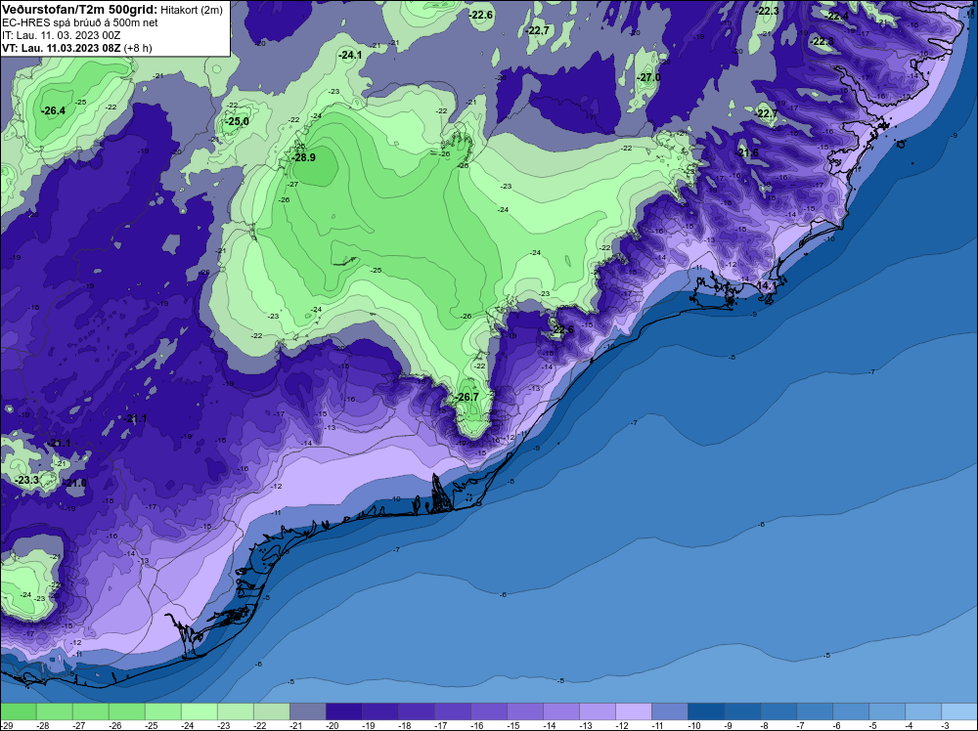Click the 'IT: Lau. 11. 03. 2023 00Z' line
The width and height of the screenshot is (978, 731).
pyautogui.click(x=61, y=35)
